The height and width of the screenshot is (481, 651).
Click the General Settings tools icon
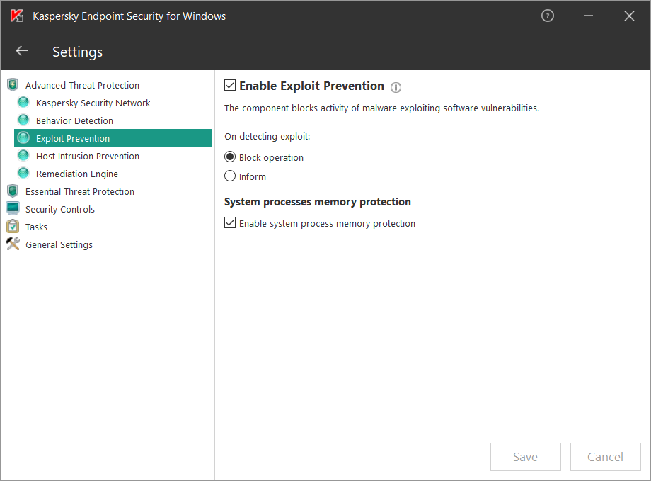click(13, 244)
